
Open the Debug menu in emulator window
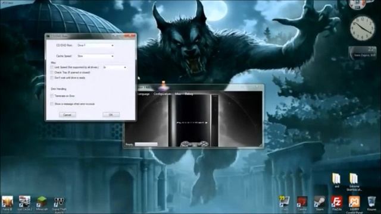coord(189,94)
